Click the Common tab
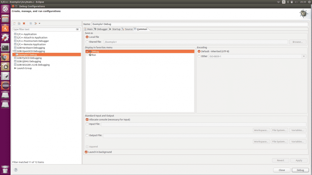 pos(141,29)
